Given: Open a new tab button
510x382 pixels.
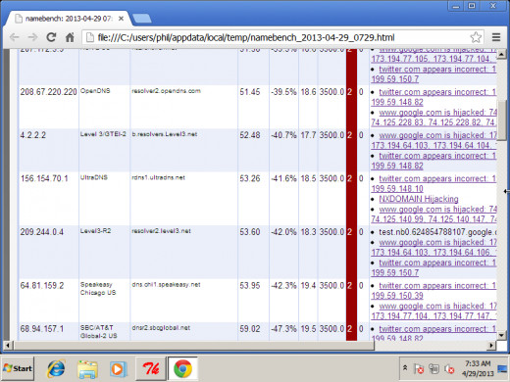Looking at the screenshot, I should click(142, 19).
